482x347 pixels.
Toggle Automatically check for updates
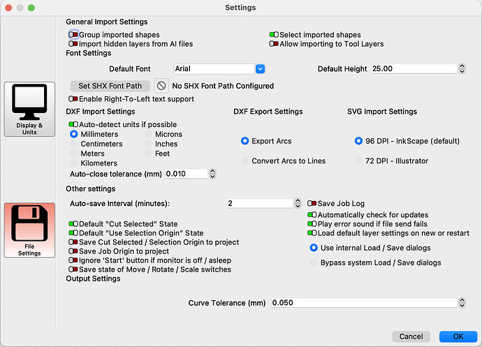(x=312, y=215)
